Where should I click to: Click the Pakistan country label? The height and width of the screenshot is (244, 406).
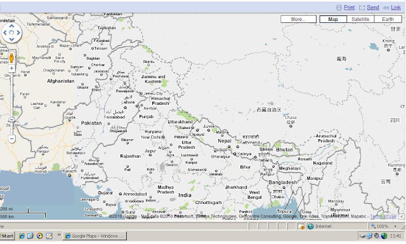click(x=91, y=123)
